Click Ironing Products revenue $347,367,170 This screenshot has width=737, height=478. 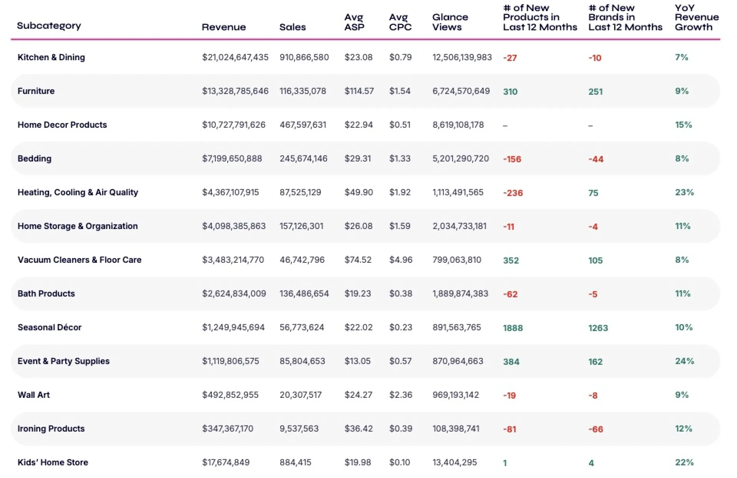tap(228, 429)
